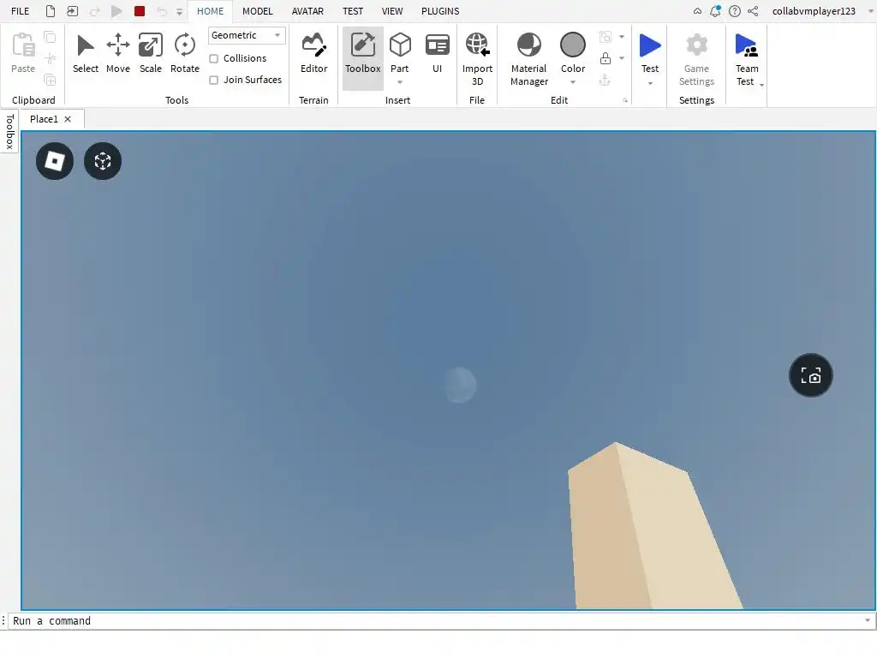The width and height of the screenshot is (877, 658).
Task: Enable the Collisions checkbox
Action: point(213,59)
